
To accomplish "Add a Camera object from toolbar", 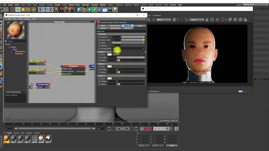I will tap(110, 10).
